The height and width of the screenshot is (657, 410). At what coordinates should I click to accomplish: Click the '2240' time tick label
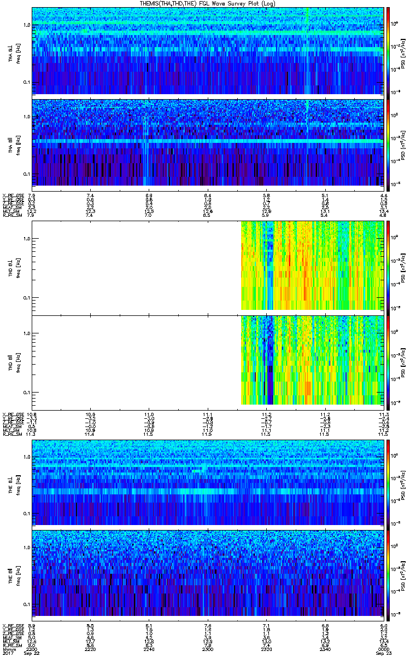click(149, 648)
